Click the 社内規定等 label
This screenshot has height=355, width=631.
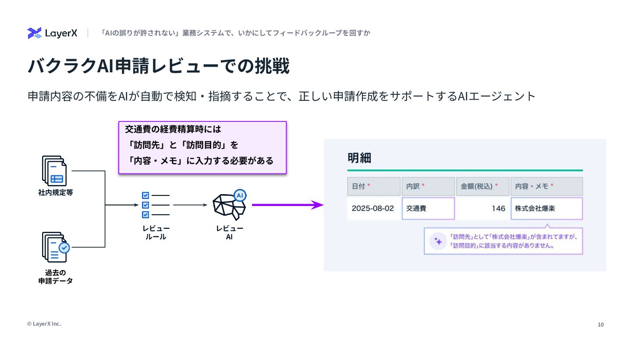55,192
